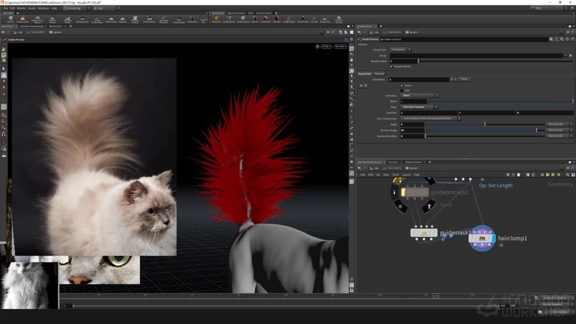Select the Smooth Hair shelf tool

(303, 19)
